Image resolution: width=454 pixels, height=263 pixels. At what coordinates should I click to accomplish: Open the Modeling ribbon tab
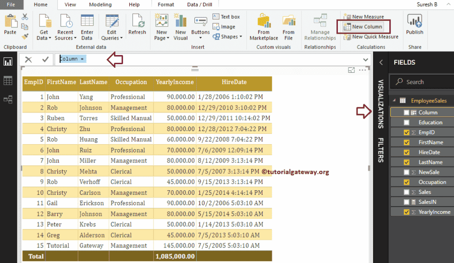(100, 5)
